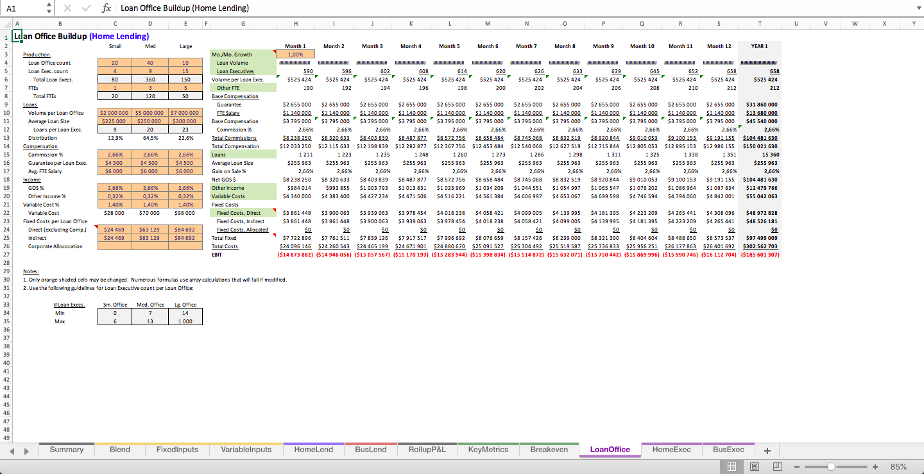Click the Fixed Costs, Direct label cell
Viewport: 924px width, 474px height.
tap(243, 213)
